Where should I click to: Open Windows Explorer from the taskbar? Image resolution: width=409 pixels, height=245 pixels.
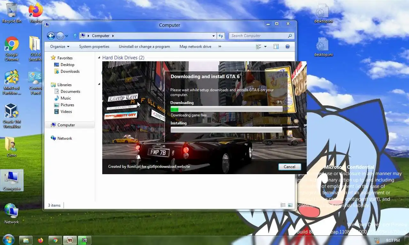(x=26, y=240)
